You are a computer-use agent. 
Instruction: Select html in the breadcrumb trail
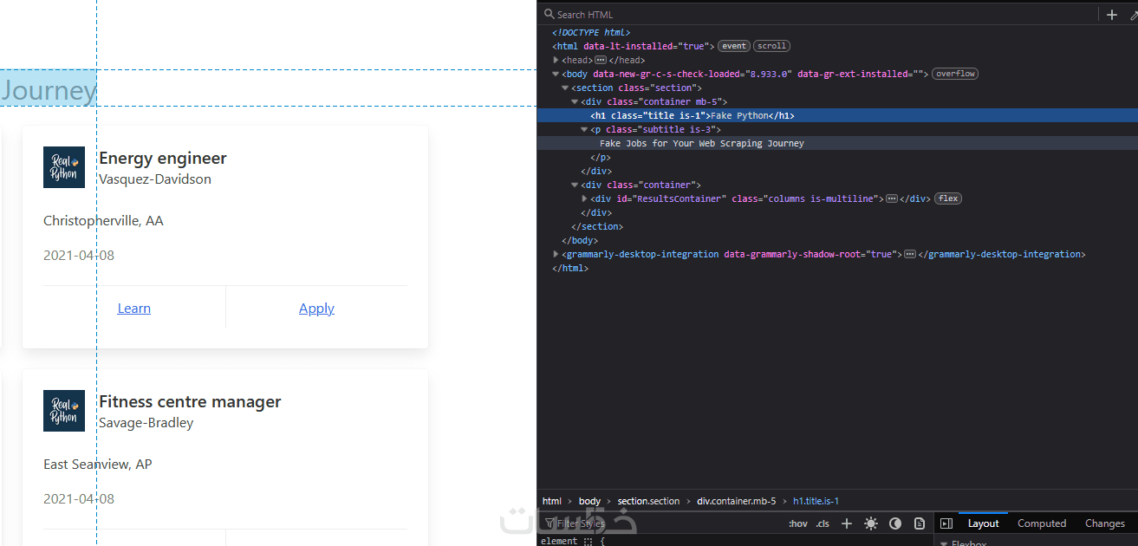click(552, 501)
